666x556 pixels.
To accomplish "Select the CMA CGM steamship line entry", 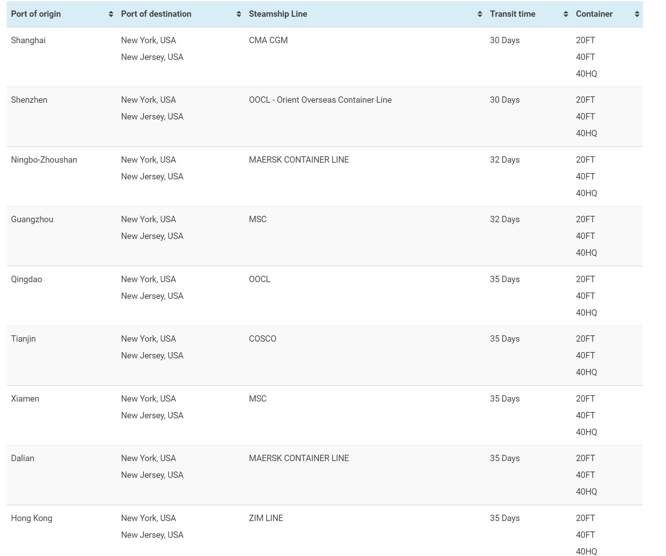I will point(268,40).
